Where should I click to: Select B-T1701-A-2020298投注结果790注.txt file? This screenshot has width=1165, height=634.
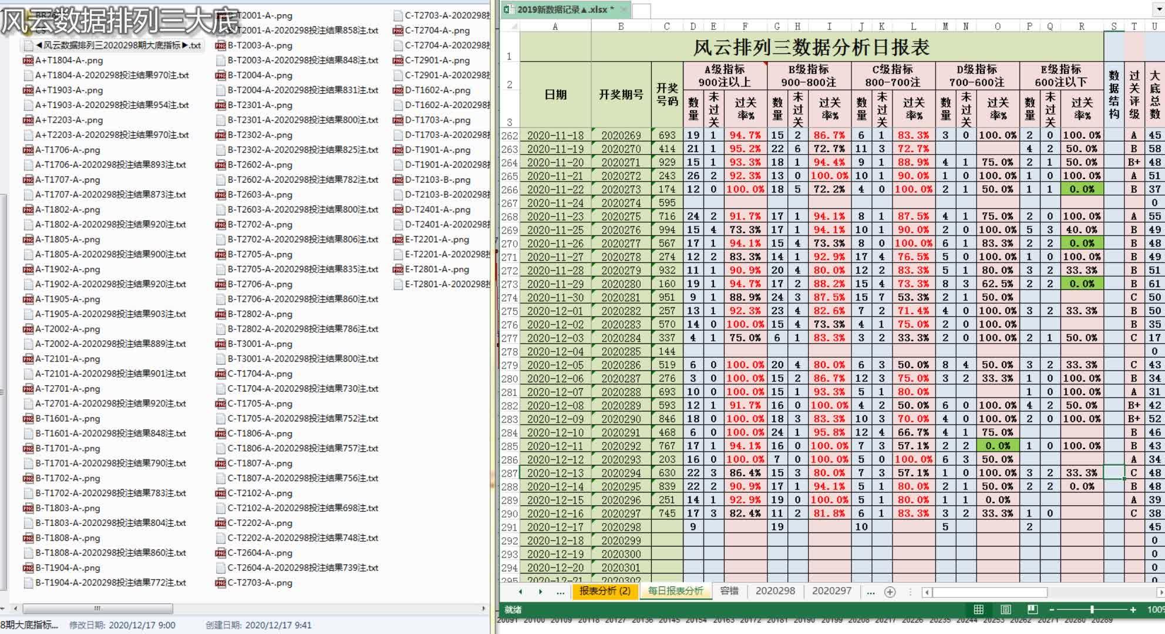coord(105,463)
